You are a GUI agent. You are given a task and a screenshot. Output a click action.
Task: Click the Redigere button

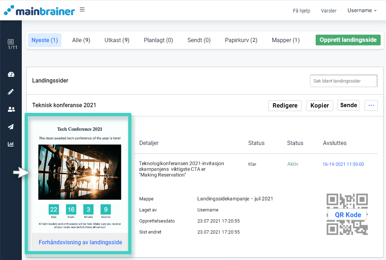tap(285, 106)
